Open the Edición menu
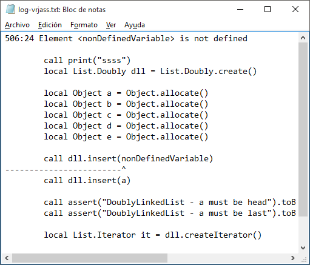The height and width of the screenshot is (265, 310). pos(50,25)
